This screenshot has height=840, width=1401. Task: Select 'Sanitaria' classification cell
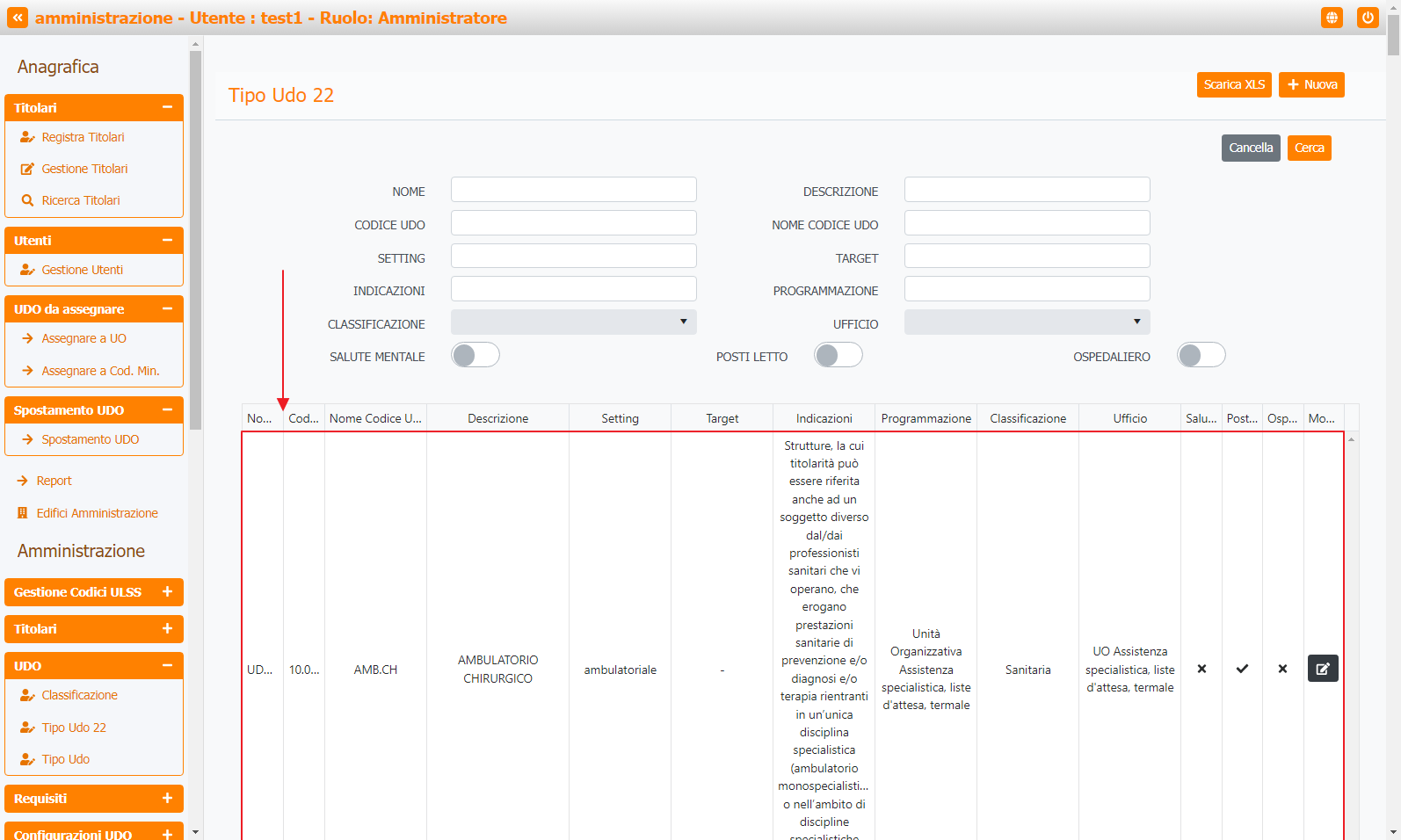pyautogui.click(x=1027, y=670)
